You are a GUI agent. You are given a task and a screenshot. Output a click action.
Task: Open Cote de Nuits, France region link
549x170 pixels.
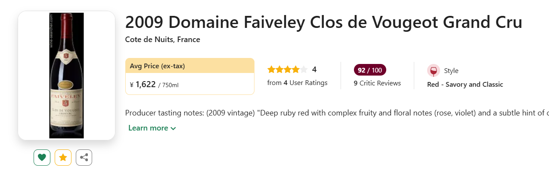[x=163, y=39]
